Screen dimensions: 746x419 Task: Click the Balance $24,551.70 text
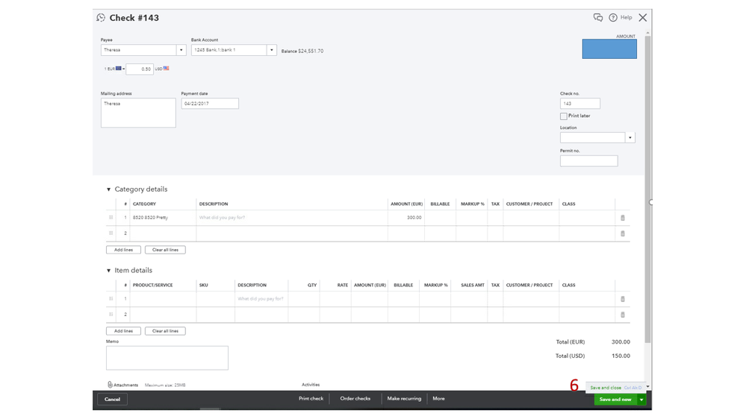302,51
